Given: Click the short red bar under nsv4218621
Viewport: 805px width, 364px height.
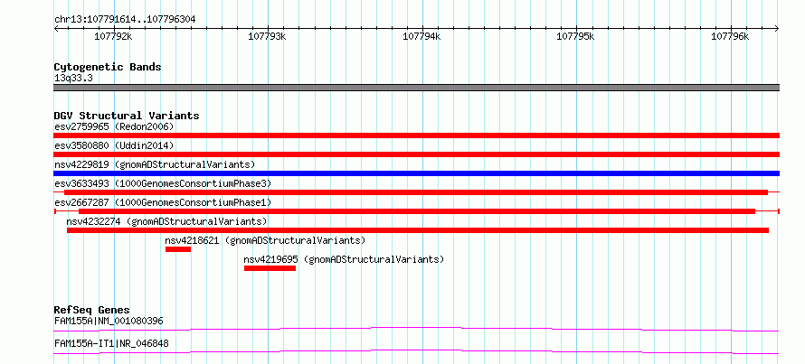Looking at the screenshot, I should 178,249.
